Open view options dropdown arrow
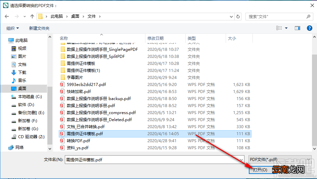Screen dimensions: 317x179 [x=286, y=28]
